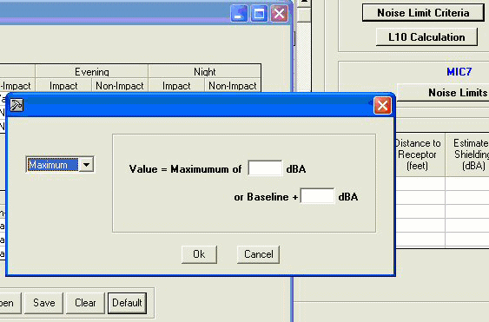Click the Baseline plus dBA input field
Screen dimensions: 489x322
[317, 196]
